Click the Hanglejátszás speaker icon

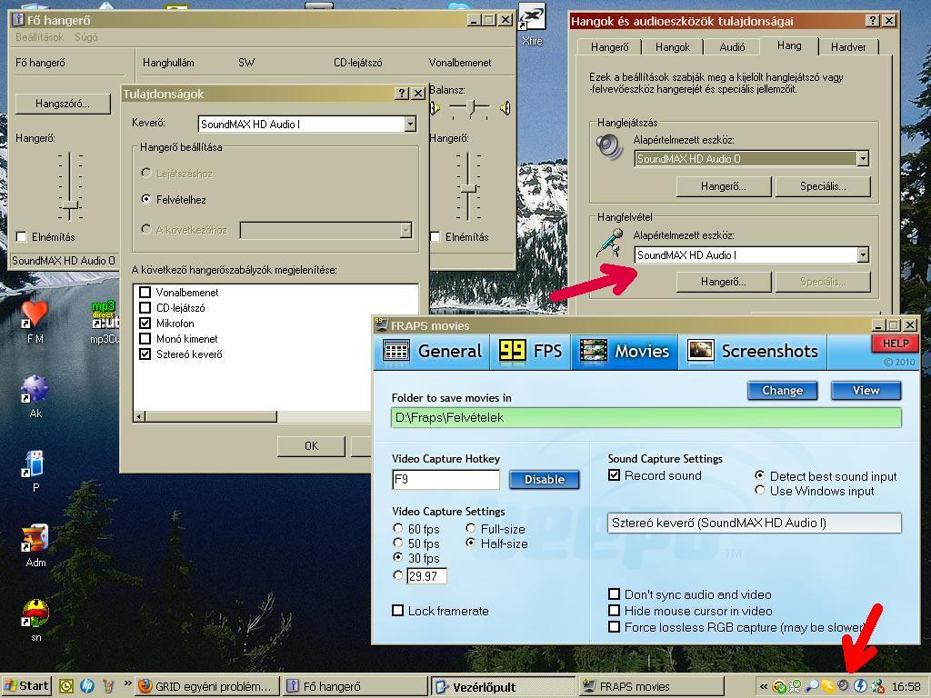(x=609, y=146)
